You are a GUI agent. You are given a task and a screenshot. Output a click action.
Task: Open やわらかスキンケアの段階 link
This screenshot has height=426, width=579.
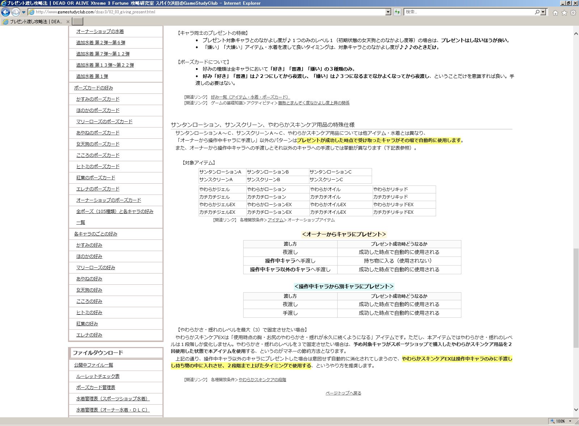(x=262, y=380)
